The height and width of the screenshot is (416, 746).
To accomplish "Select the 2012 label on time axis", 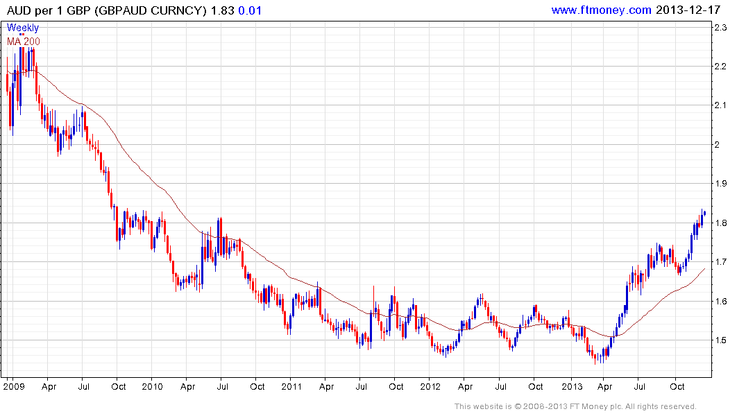I will [x=430, y=386].
